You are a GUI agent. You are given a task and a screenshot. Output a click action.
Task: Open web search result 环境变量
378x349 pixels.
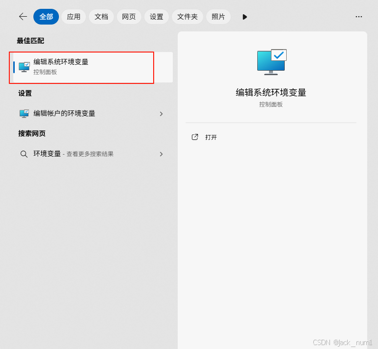click(x=93, y=154)
